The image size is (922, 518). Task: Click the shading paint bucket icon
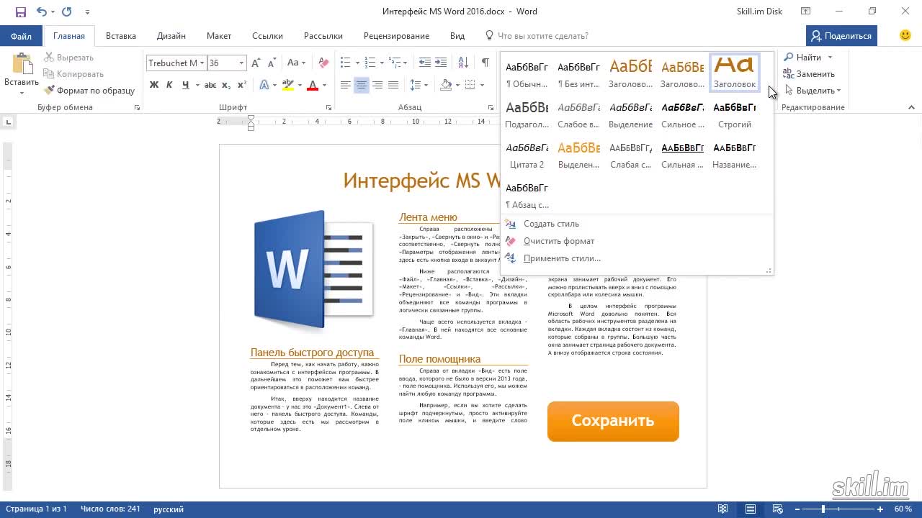(446, 85)
